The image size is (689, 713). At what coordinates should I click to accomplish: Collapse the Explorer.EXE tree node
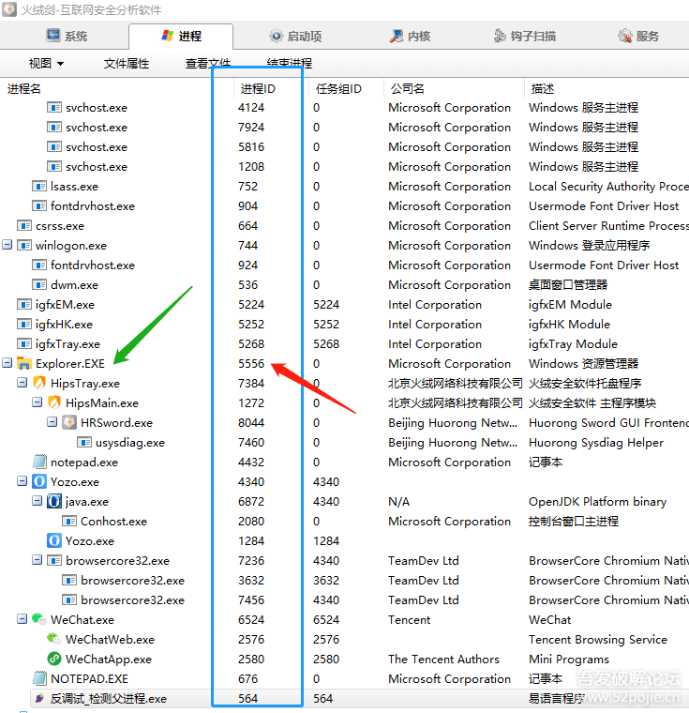point(7,363)
